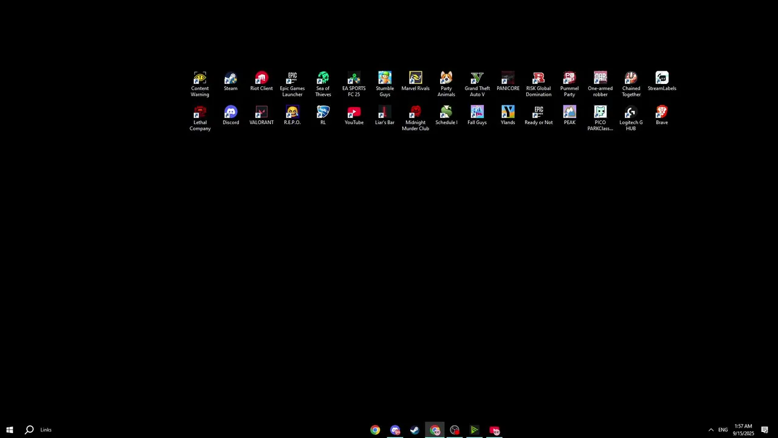The width and height of the screenshot is (778, 438).
Task: Select the Midnight Murder Club icon
Action: click(x=416, y=118)
